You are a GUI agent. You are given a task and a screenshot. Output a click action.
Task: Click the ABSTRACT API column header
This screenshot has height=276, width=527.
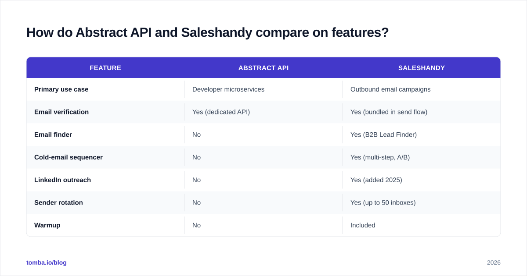click(x=263, y=68)
